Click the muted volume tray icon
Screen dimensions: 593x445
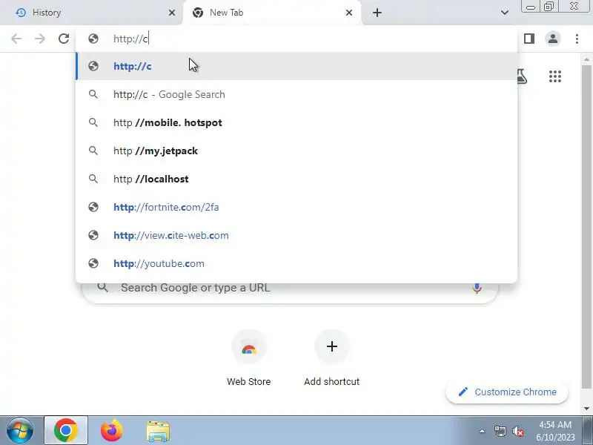517,431
